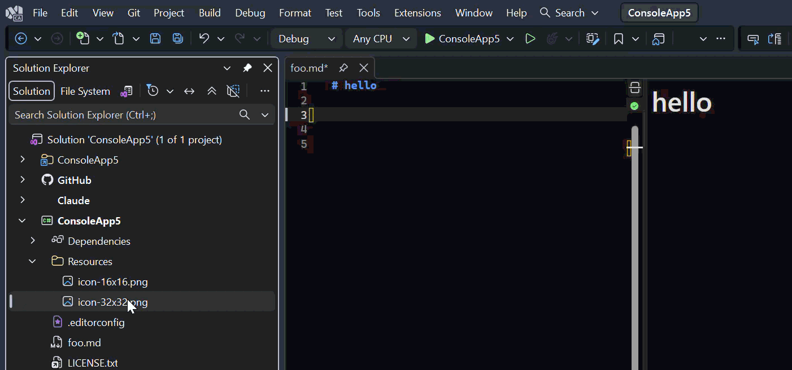Open the Debug configuration dropdown
The image size is (792, 370).
click(307, 38)
